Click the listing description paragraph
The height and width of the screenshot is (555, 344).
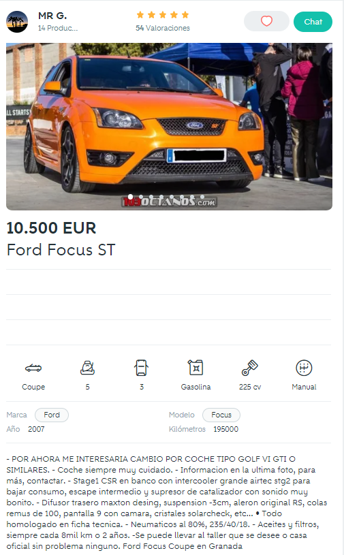(167, 503)
